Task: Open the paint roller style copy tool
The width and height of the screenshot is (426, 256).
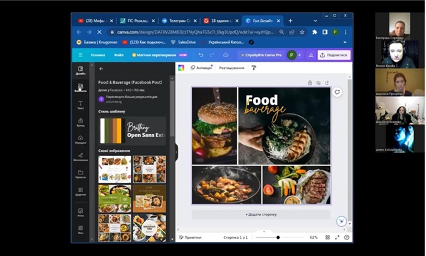Action: [254, 68]
